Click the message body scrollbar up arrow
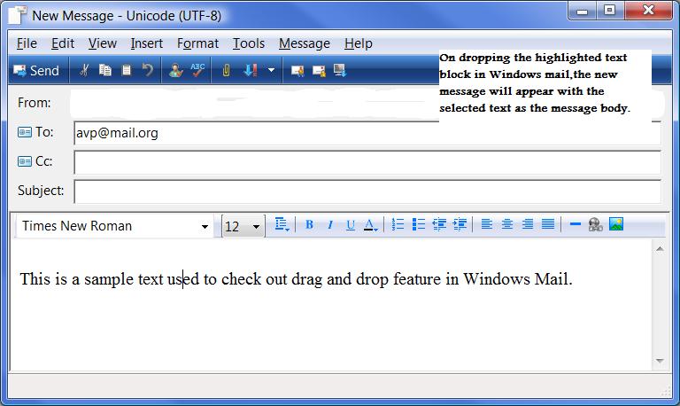Image resolution: width=680 pixels, height=406 pixels. pos(660,249)
